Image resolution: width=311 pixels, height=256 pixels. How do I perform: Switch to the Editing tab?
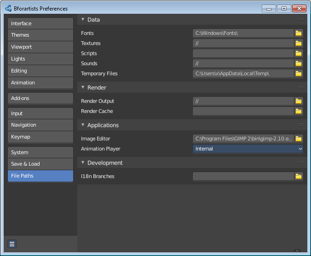[x=40, y=71]
